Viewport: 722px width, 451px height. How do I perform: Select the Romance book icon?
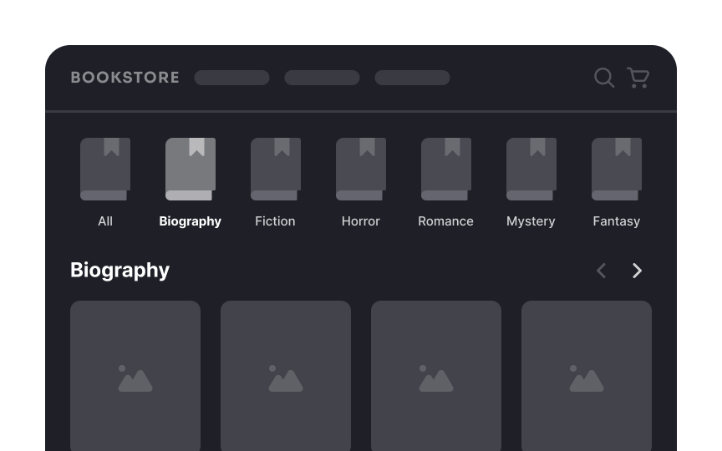[x=446, y=169]
